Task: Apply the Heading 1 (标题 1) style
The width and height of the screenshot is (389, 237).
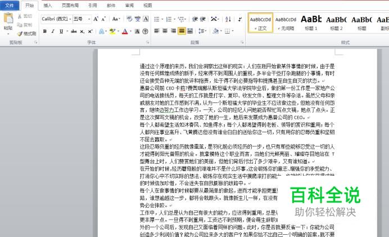Action: [311, 23]
